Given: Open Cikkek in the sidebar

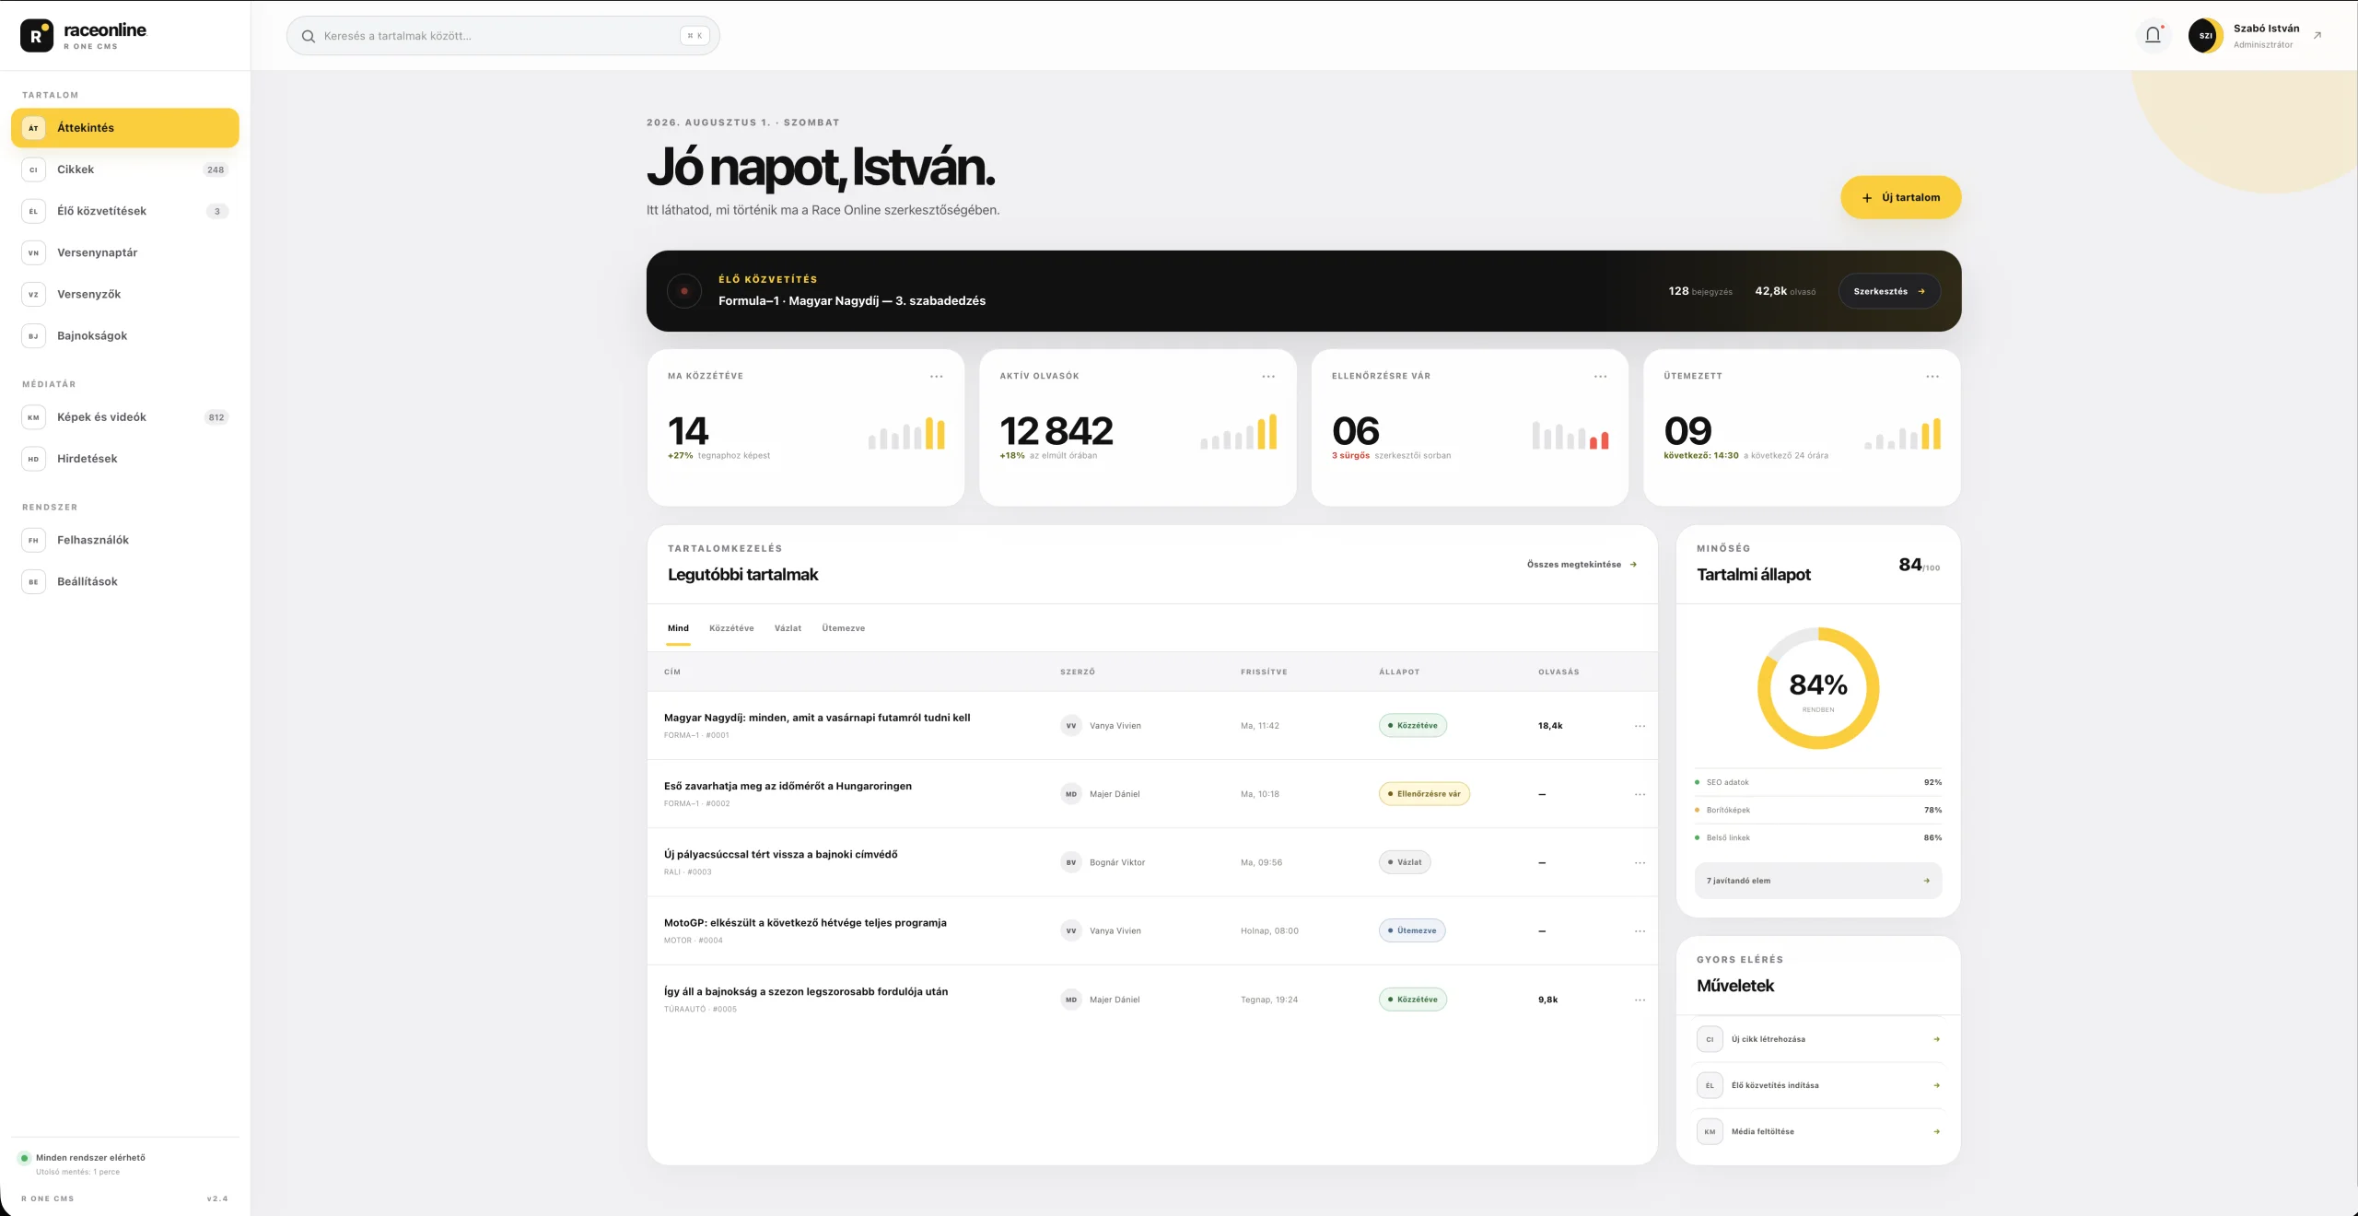Looking at the screenshot, I should [x=125, y=170].
